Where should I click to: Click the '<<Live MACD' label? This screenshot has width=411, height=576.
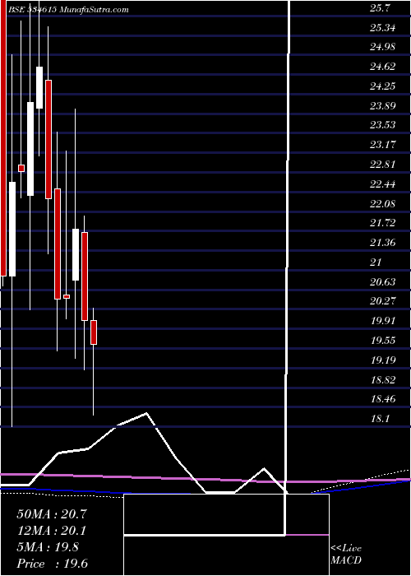346,555
